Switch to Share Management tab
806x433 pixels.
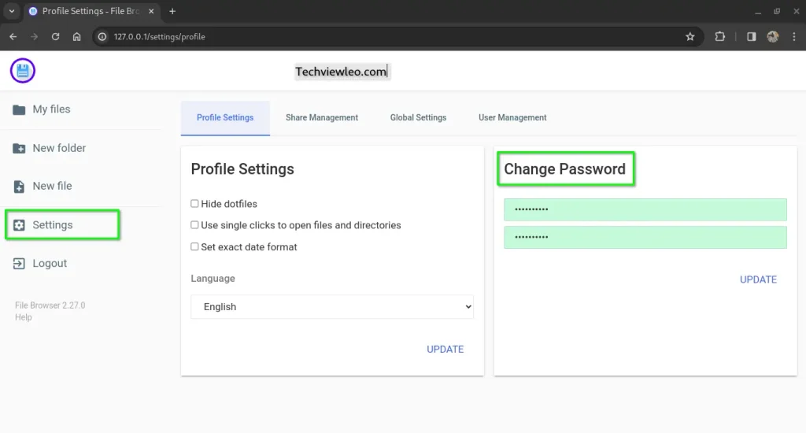[321, 118]
